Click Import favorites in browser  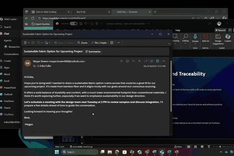41,24
